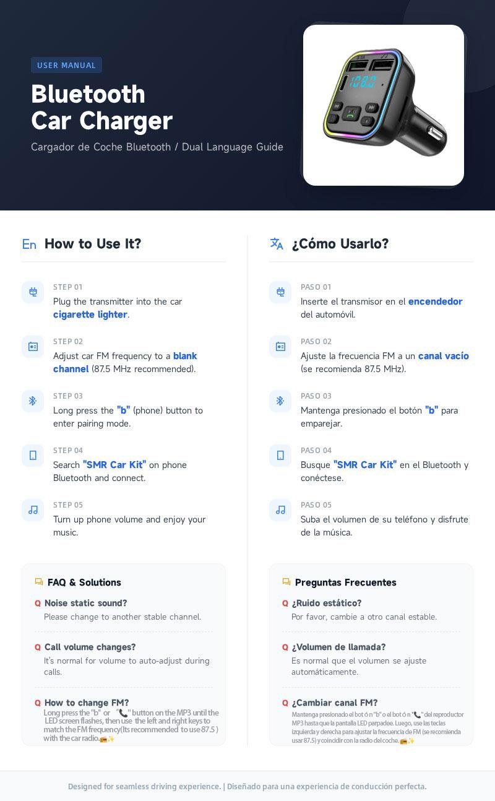Viewport: 495px width, 801px height.
Task: Open the car charger product image
Action: coord(384,105)
